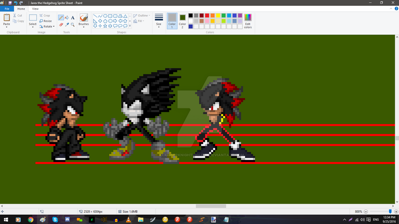This screenshot has height=224, width=399.
Task: Switch to the Home tab
Action: (21, 9)
